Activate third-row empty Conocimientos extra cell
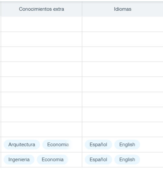 coord(42,54)
